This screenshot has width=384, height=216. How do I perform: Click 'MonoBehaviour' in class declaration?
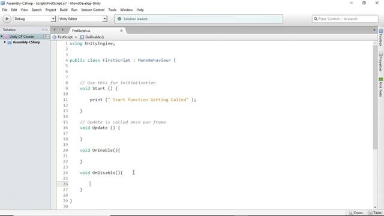point(154,60)
